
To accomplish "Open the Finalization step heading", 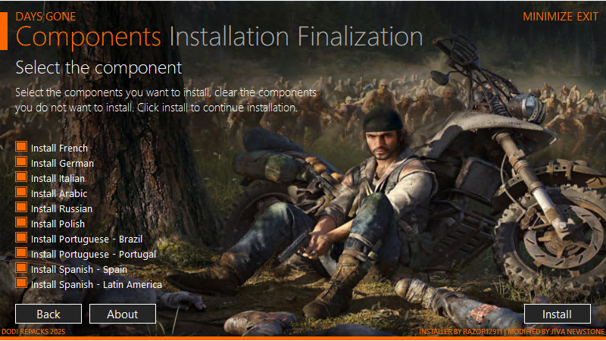I will (361, 36).
